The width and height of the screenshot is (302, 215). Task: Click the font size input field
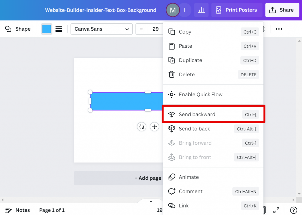[155, 29]
